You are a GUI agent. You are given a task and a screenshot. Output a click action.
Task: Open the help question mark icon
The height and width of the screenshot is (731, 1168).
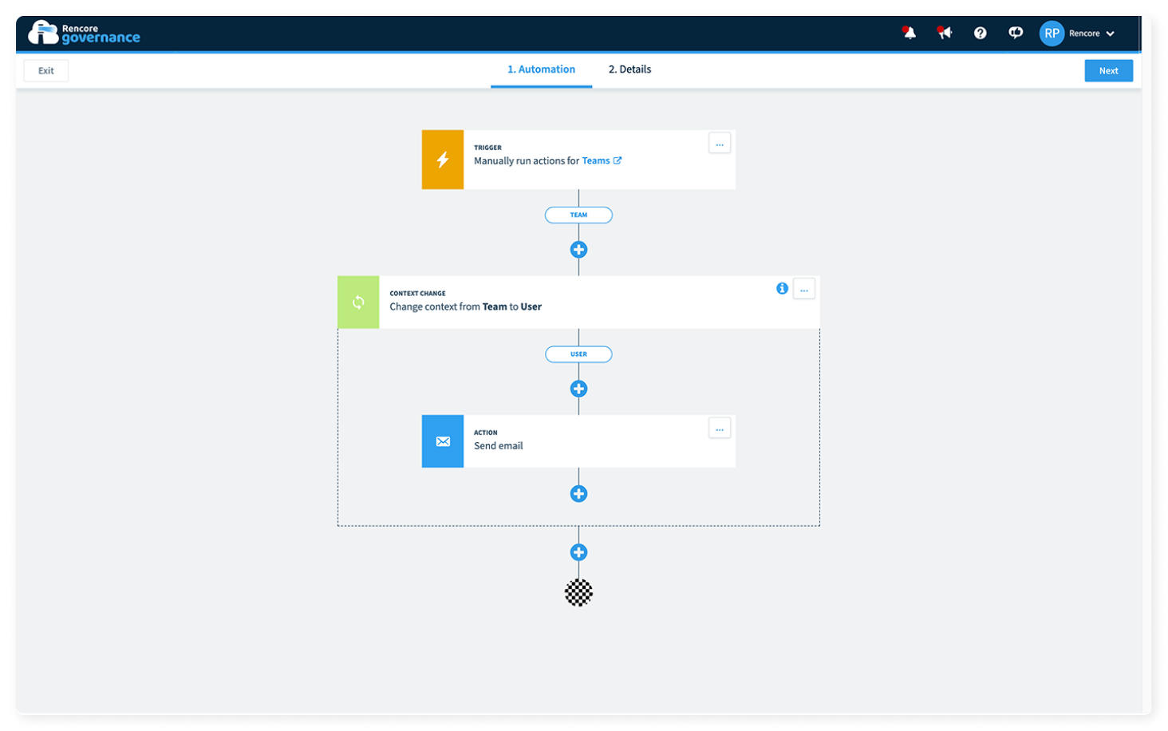click(x=980, y=33)
